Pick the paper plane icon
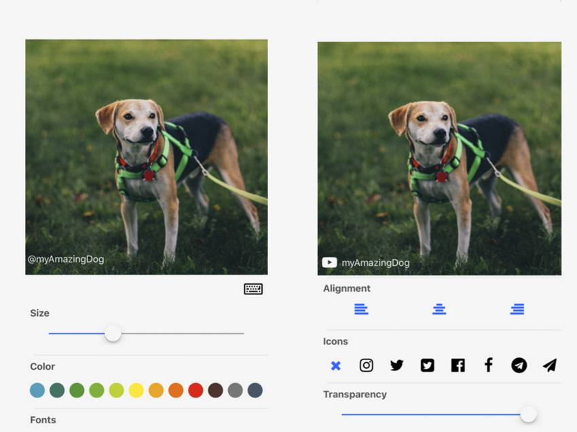Viewport: 577px width, 432px height. pyautogui.click(x=549, y=366)
